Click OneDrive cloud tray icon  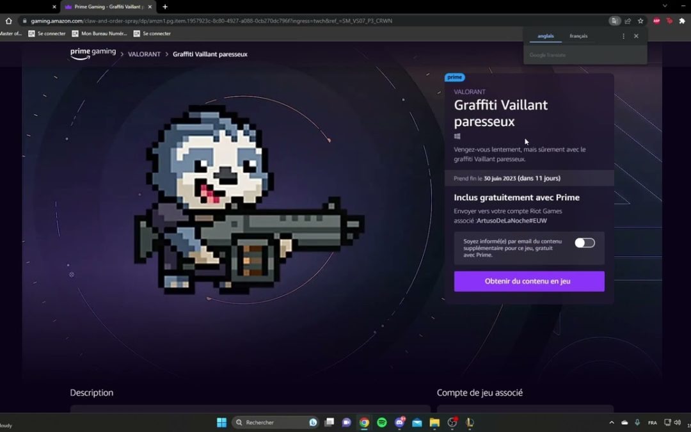click(x=624, y=422)
